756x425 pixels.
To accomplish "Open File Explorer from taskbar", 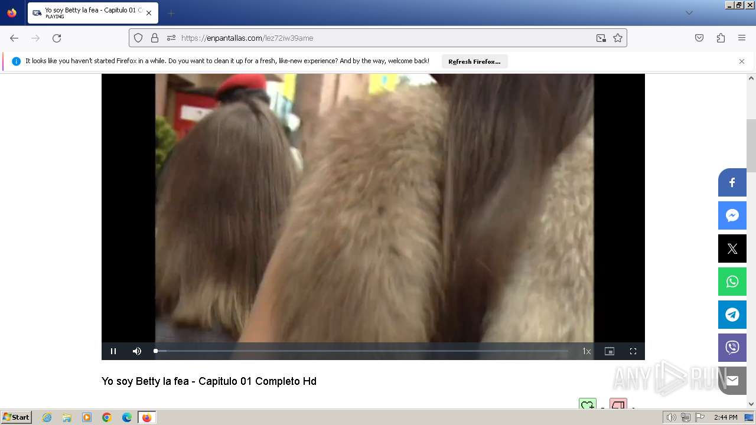I will pyautogui.click(x=67, y=417).
